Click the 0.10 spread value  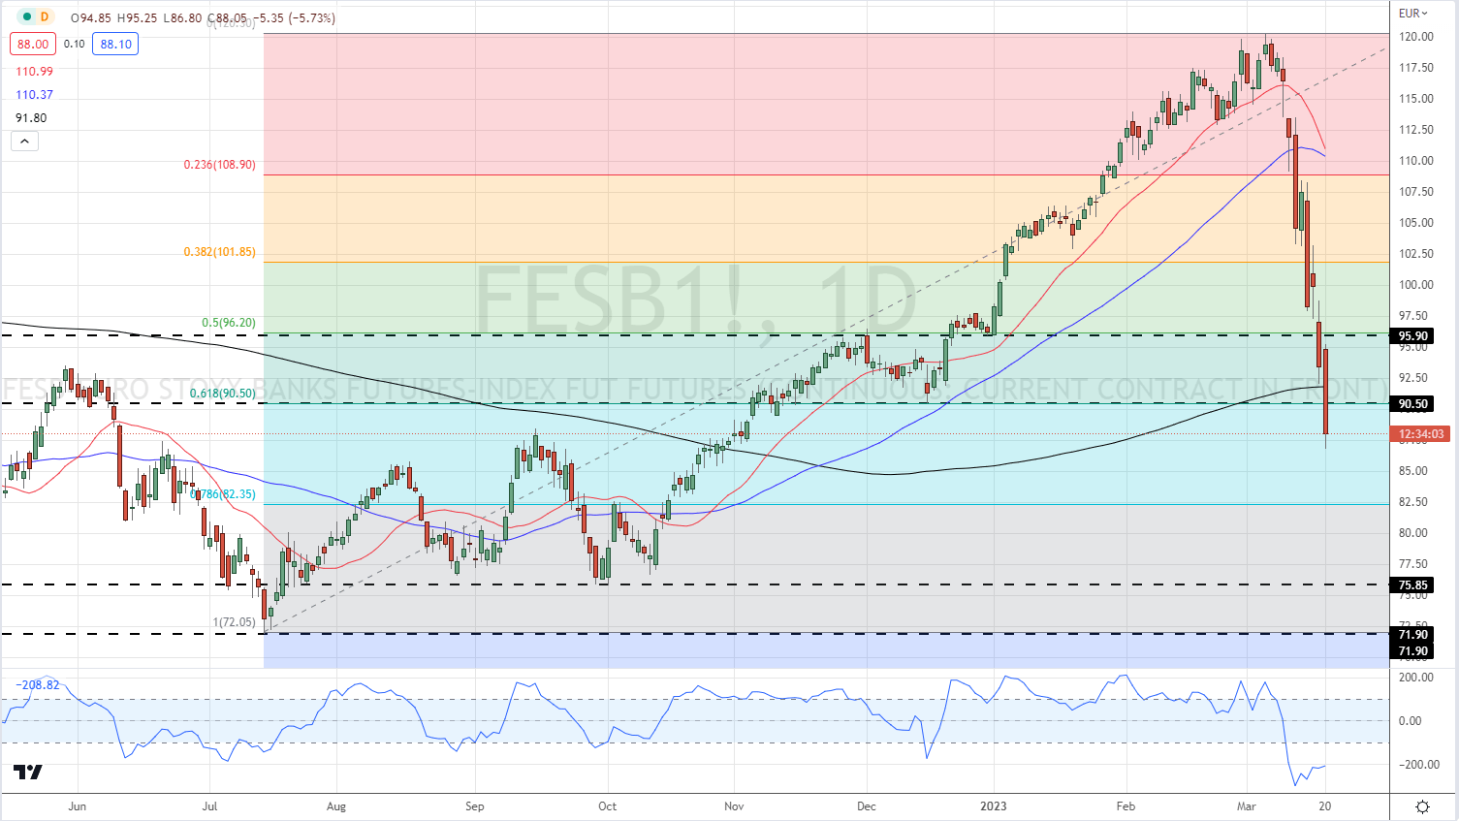(x=74, y=44)
